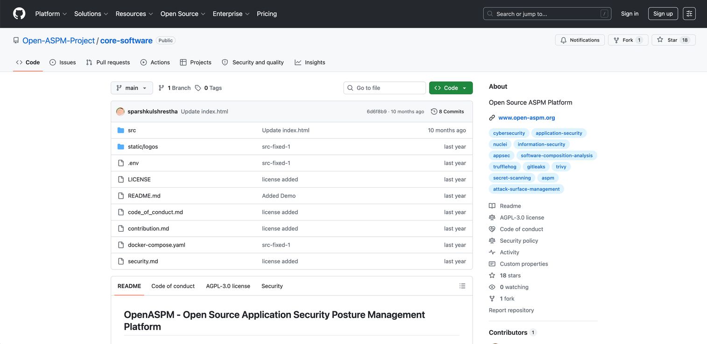The width and height of the screenshot is (707, 344).
Task: Click the Report repository link
Action: 511,310
